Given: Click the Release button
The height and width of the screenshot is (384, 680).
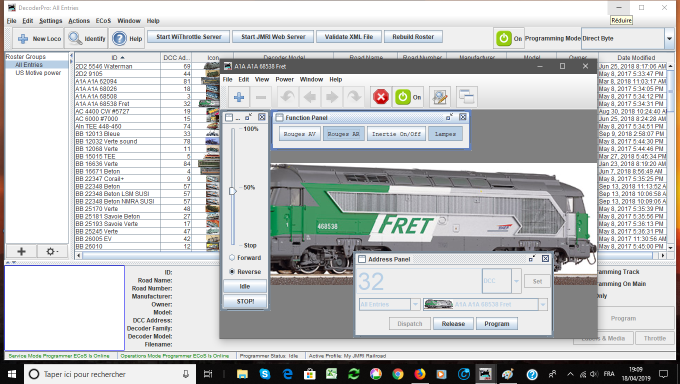Looking at the screenshot, I should coord(453,324).
